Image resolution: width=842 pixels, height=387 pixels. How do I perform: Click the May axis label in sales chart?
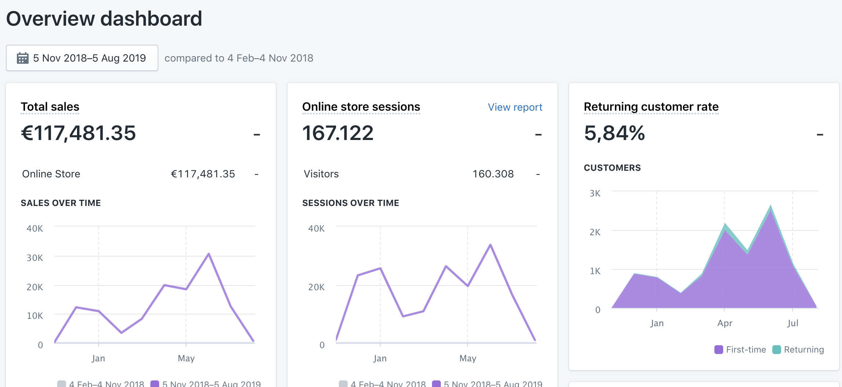pos(186,358)
